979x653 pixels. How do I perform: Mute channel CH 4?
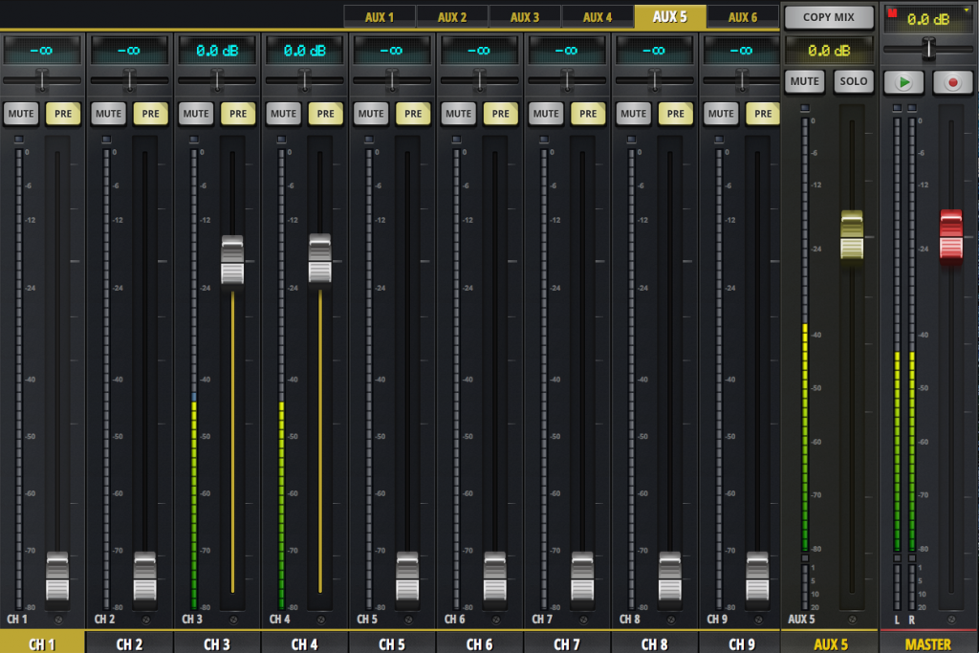click(x=283, y=114)
